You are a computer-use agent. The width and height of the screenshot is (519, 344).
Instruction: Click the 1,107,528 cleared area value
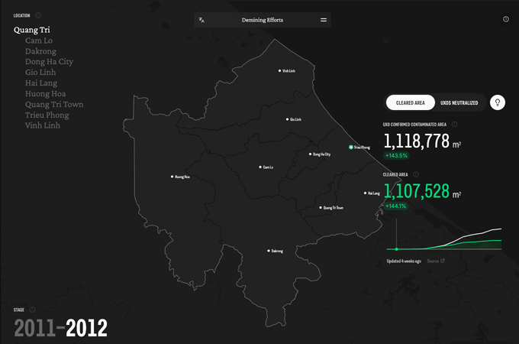click(x=417, y=191)
